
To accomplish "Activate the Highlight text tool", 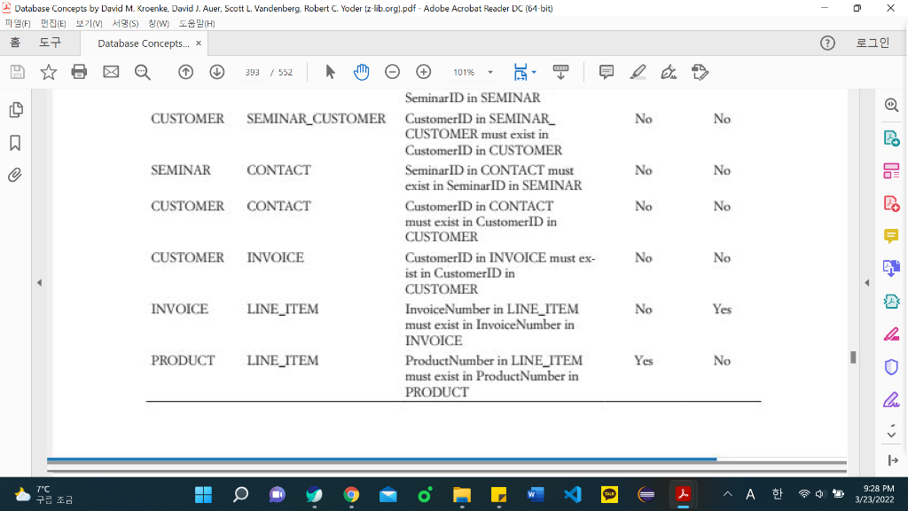I will pyautogui.click(x=638, y=72).
